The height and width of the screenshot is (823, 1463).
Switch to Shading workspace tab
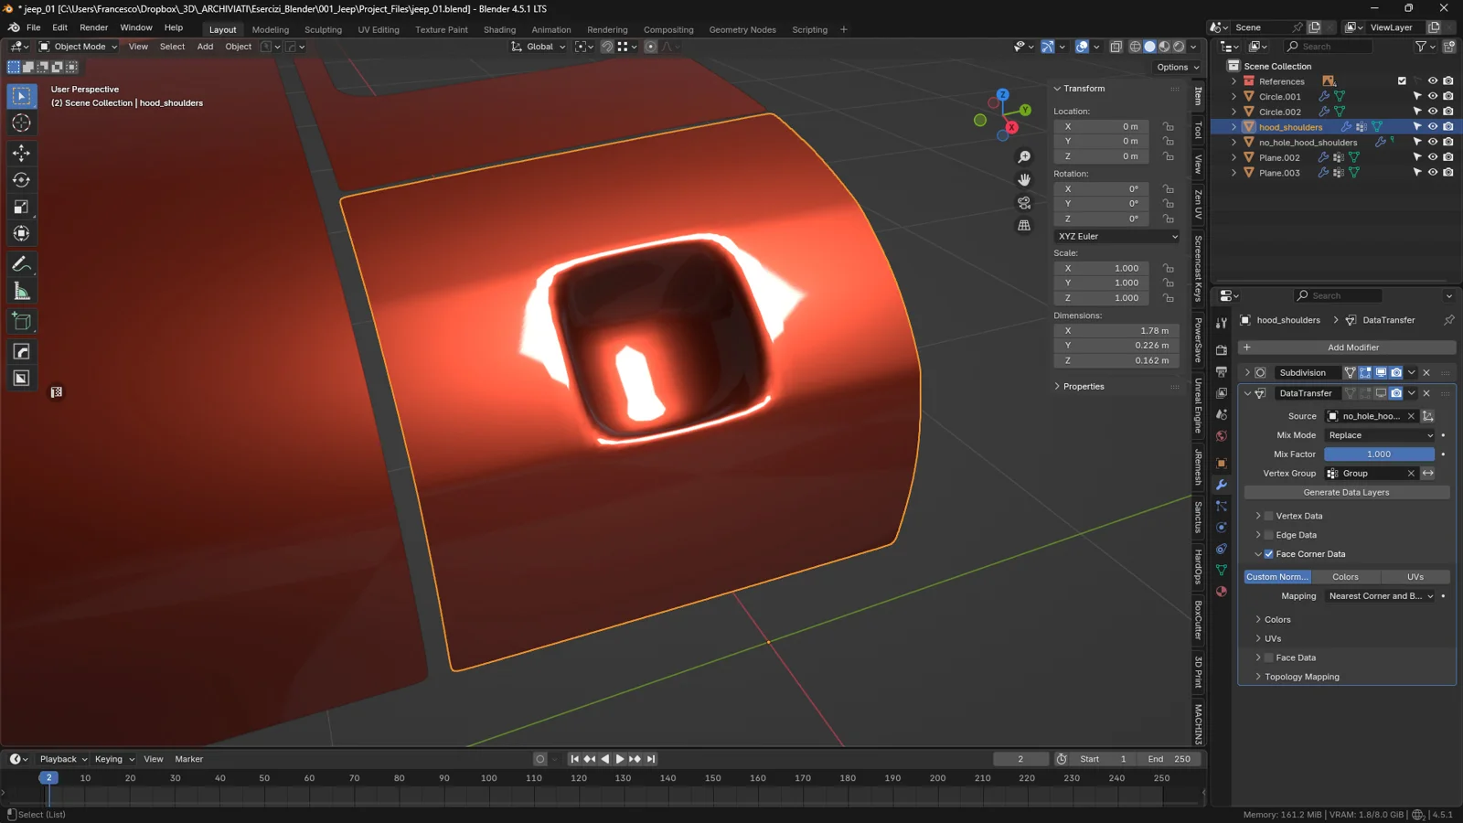[x=499, y=29]
